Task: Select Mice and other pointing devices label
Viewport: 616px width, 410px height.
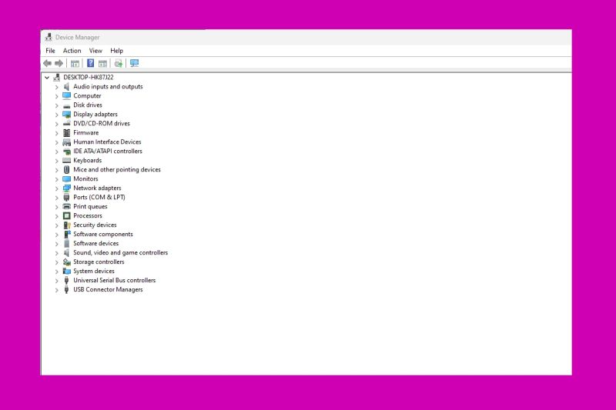Action: (117, 169)
